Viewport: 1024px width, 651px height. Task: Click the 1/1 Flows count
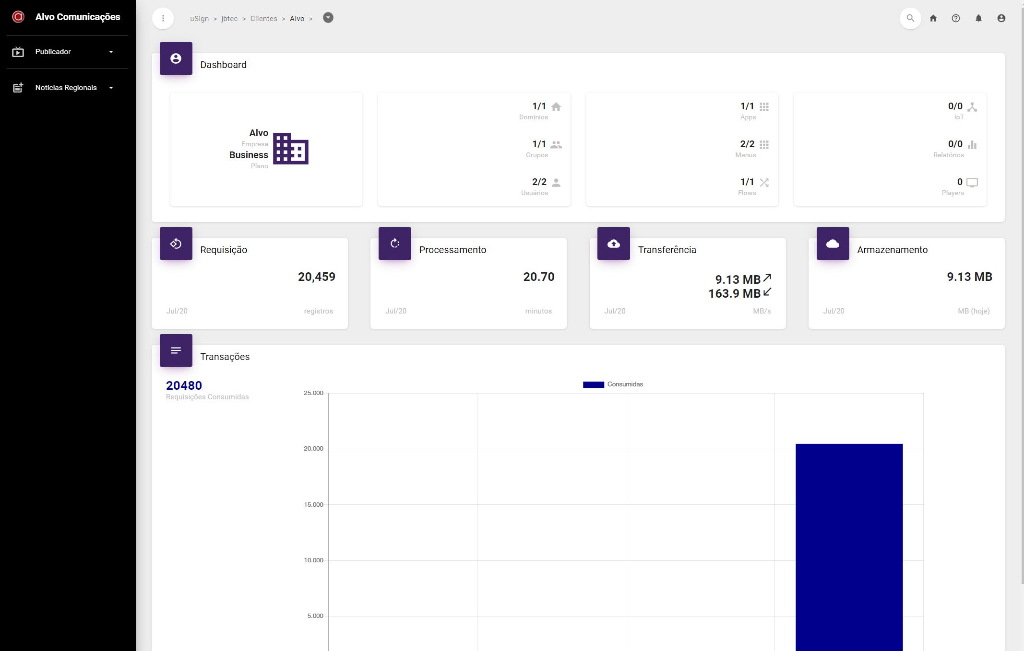coord(747,182)
